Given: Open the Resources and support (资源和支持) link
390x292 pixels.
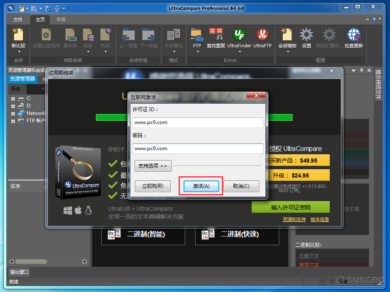Looking at the screenshot, I should pos(294,219).
